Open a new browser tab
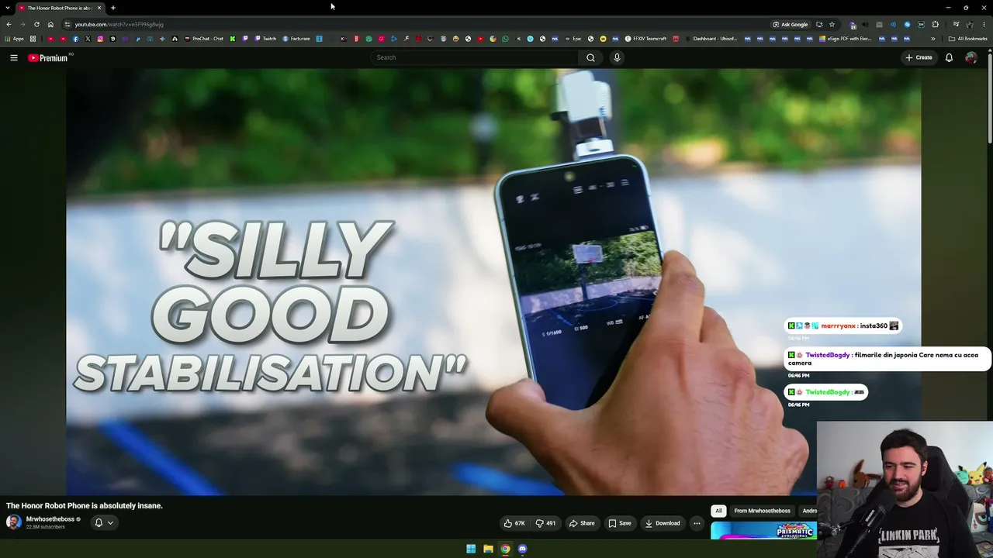The image size is (993, 558). click(x=112, y=8)
